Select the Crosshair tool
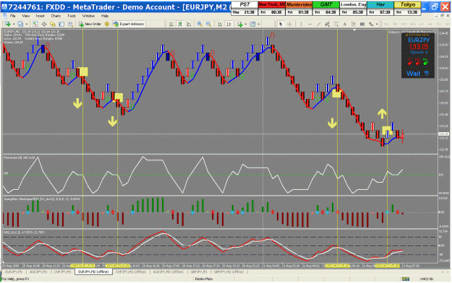The height and width of the screenshot is (283, 452). tap(290, 24)
